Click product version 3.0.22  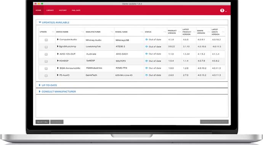(172, 46)
